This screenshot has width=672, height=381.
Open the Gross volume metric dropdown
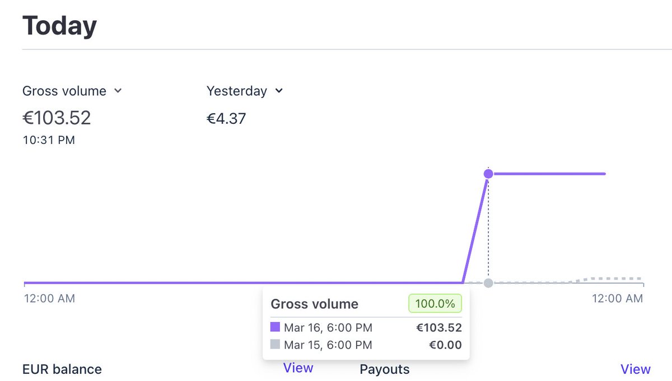click(x=72, y=91)
